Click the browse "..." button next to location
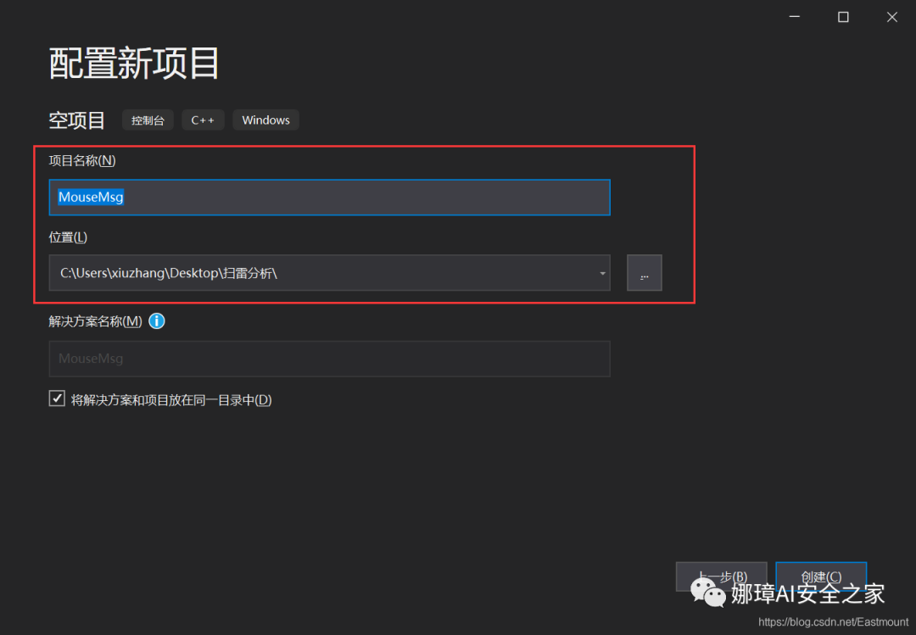The image size is (916, 635). coord(645,273)
